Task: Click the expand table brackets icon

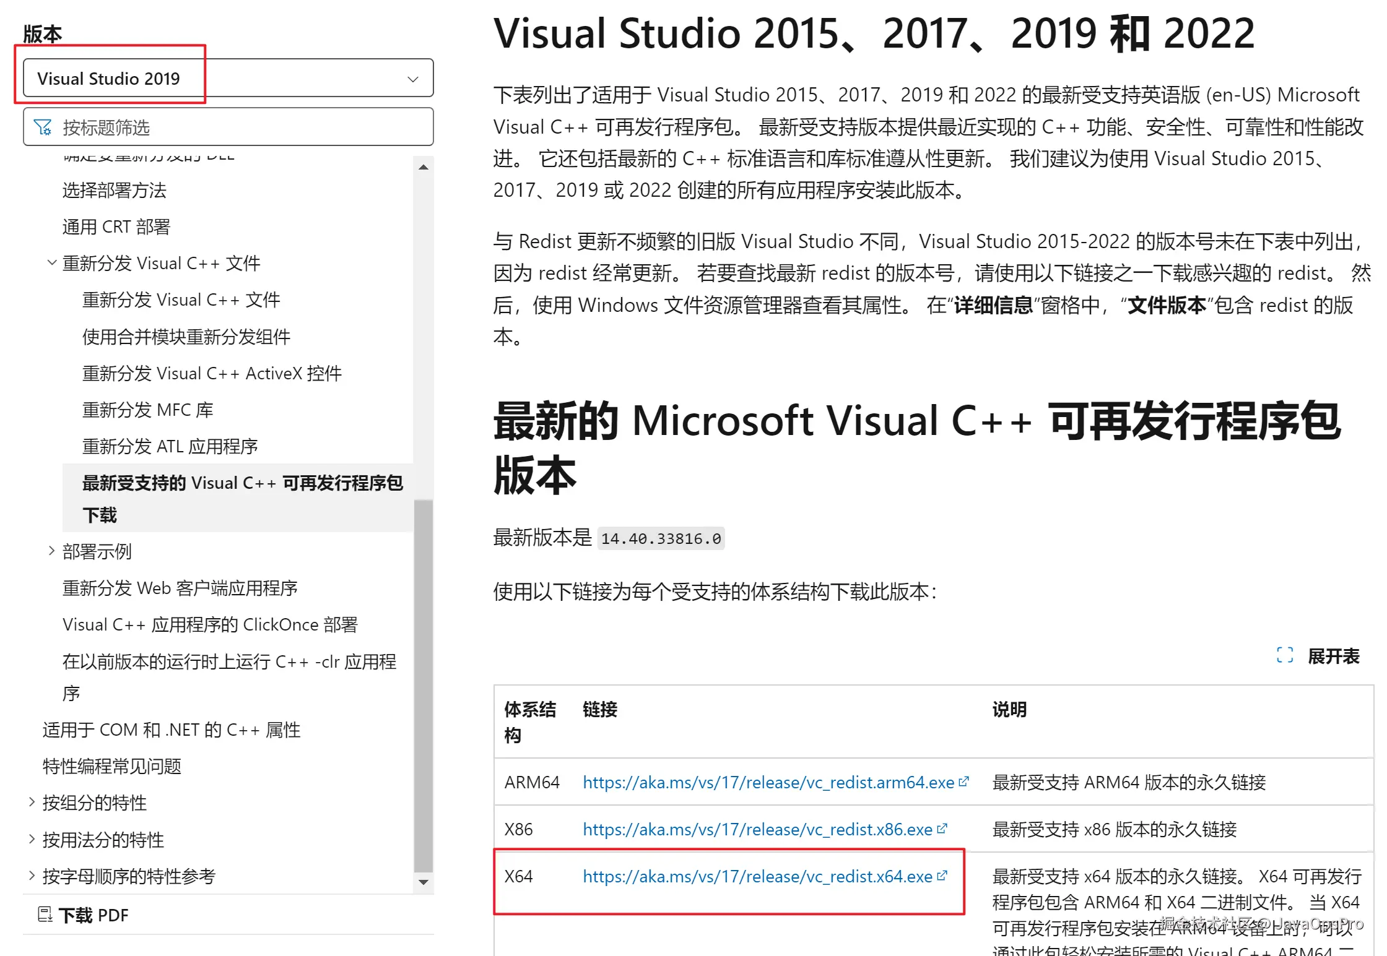Action: click(x=1285, y=655)
